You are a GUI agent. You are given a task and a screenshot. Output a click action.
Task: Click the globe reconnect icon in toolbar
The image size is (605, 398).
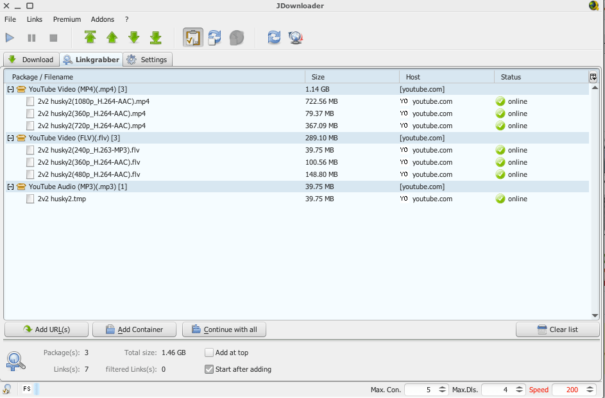(296, 37)
